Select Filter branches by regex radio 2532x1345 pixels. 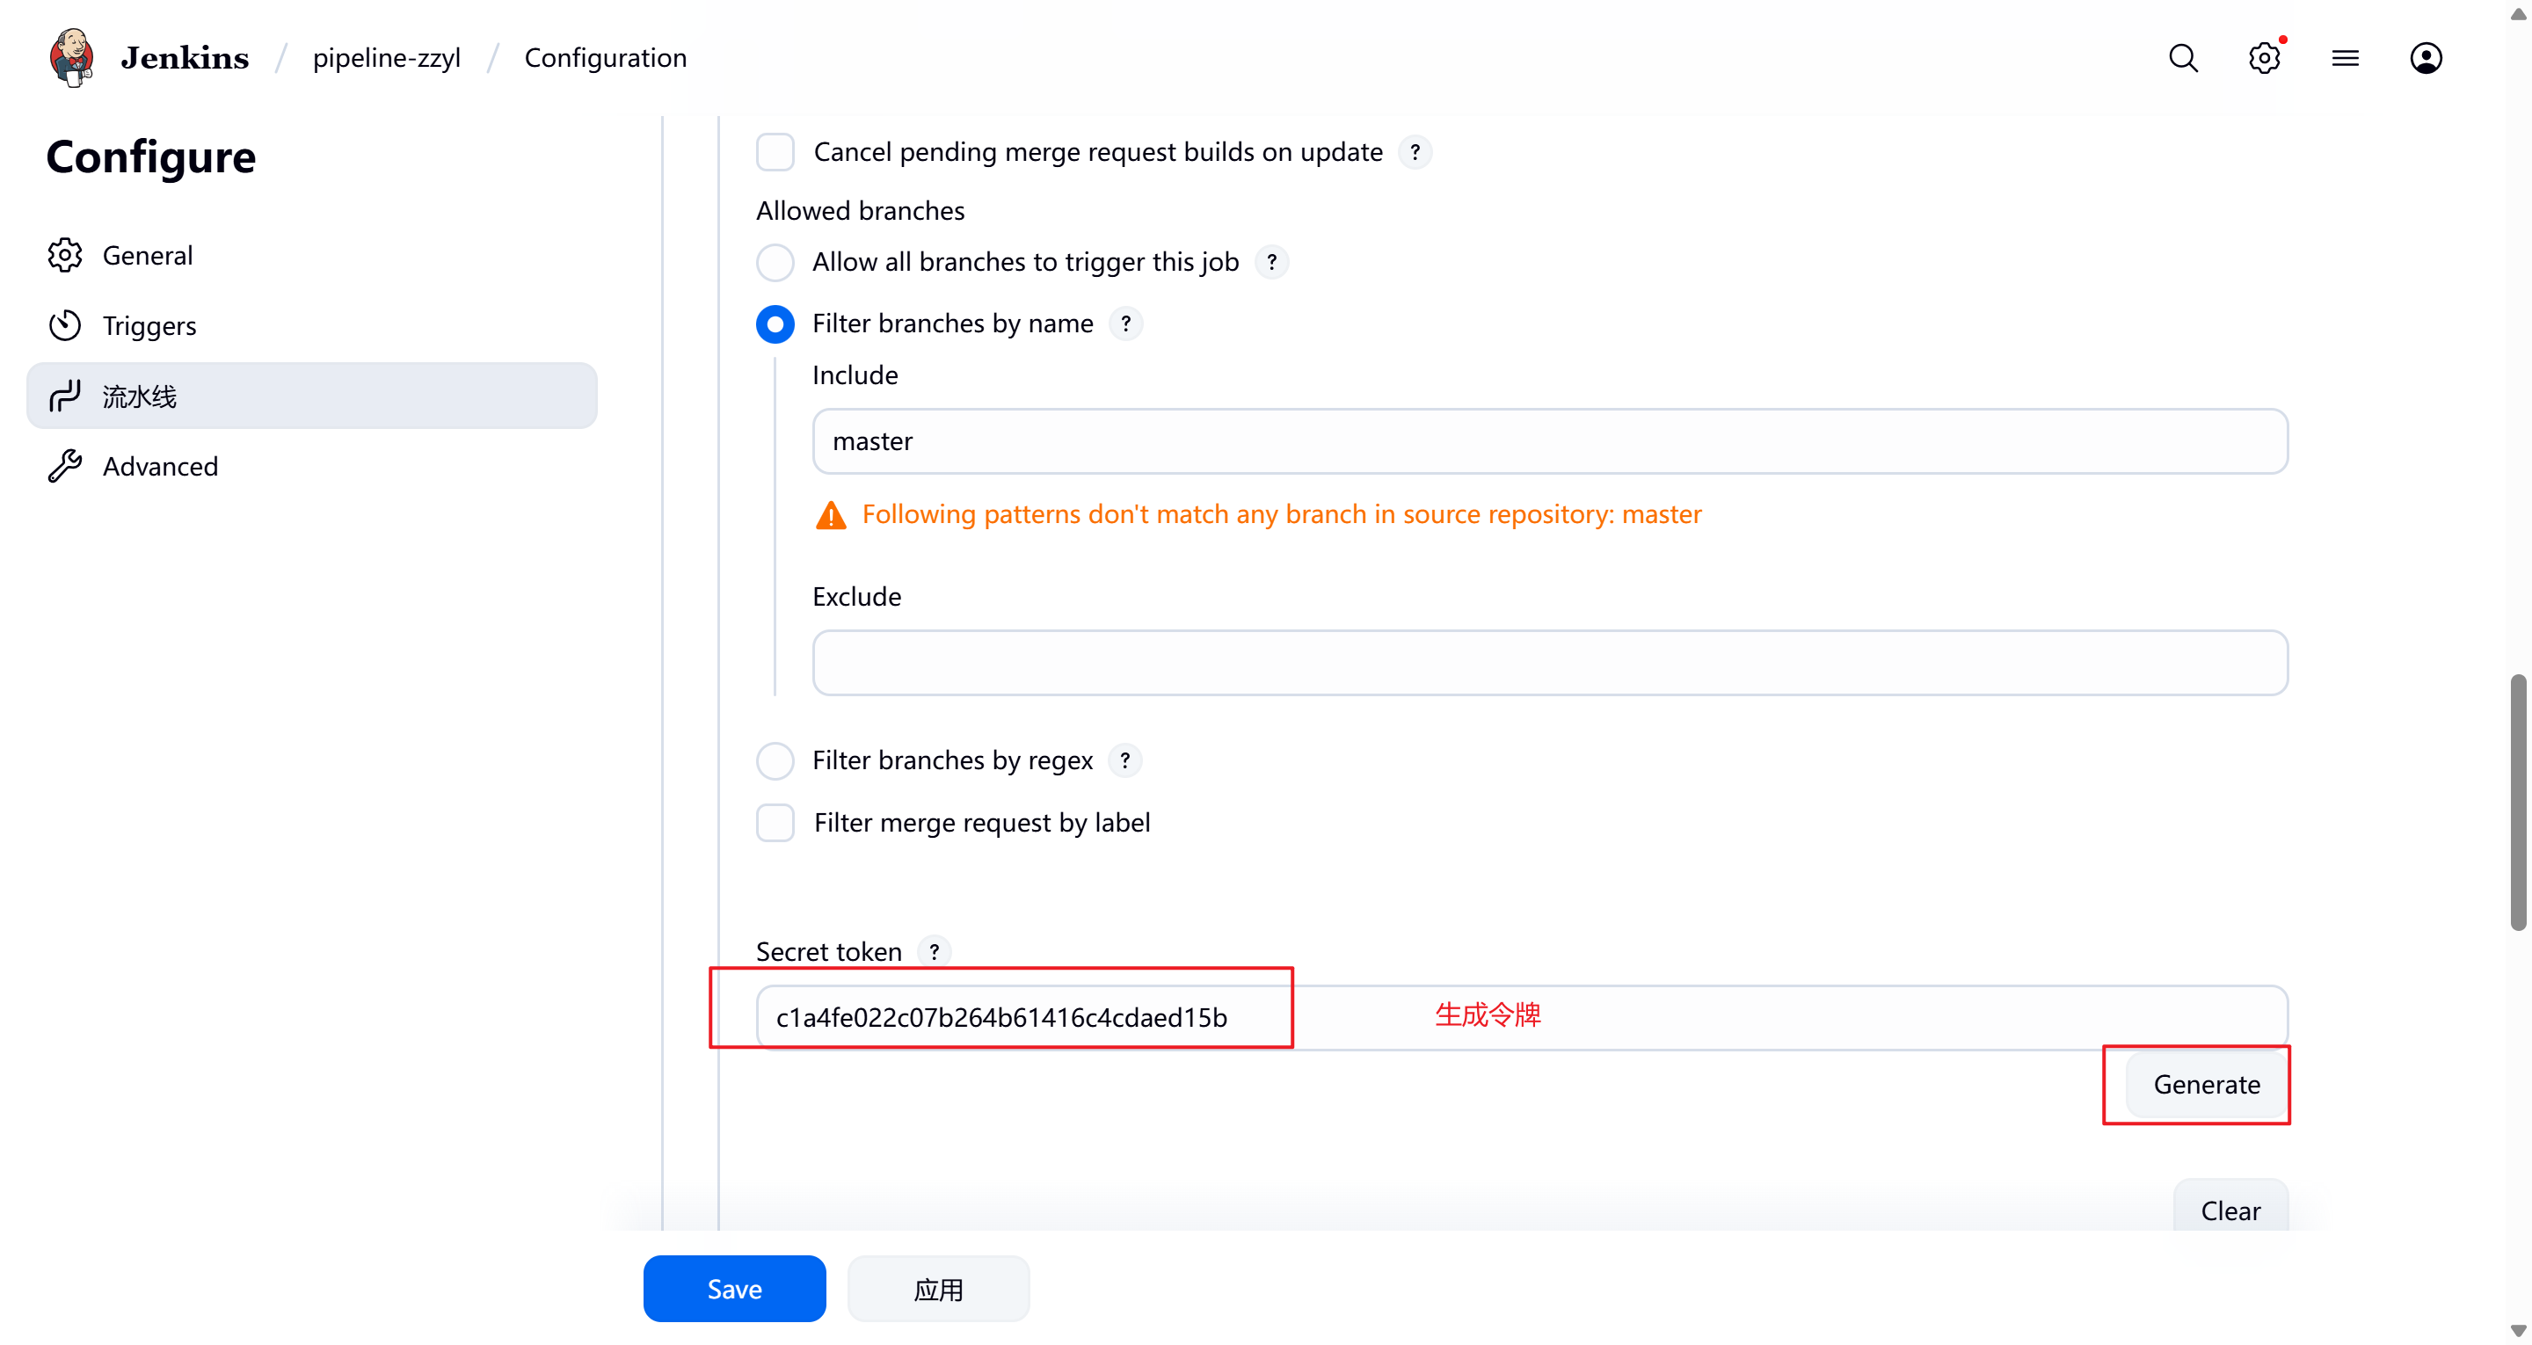pyautogui.click(x=775, y=760)
